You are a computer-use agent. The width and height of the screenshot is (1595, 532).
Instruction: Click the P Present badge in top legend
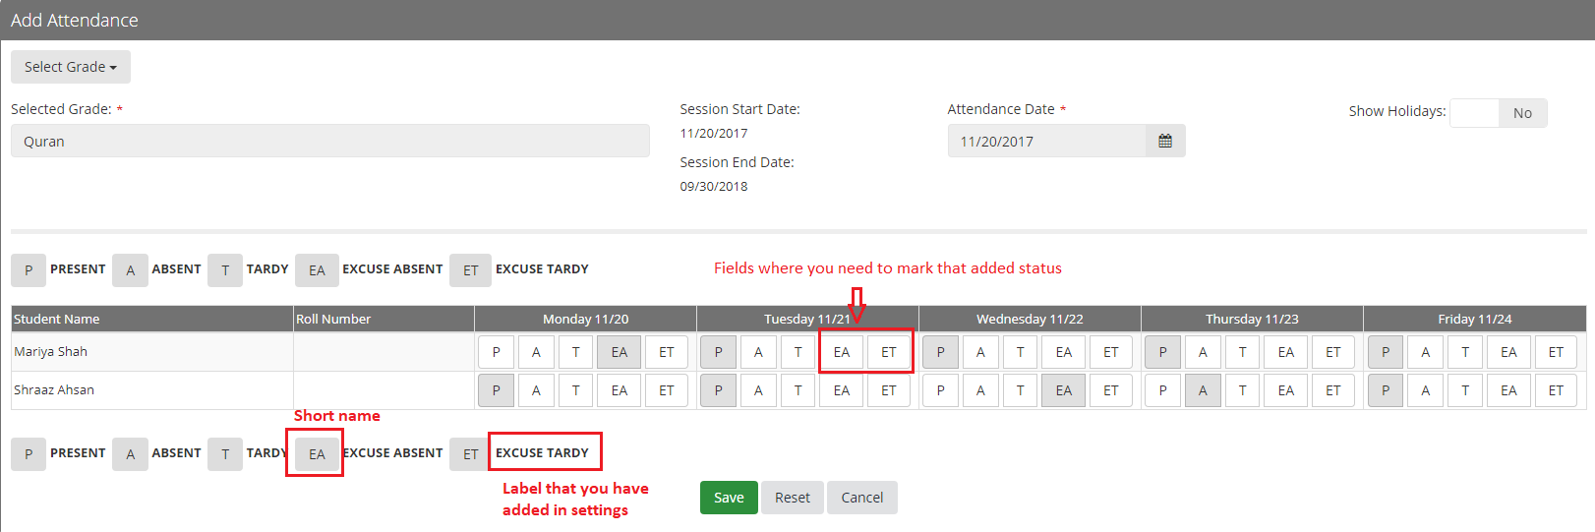(x=29, y=270)
